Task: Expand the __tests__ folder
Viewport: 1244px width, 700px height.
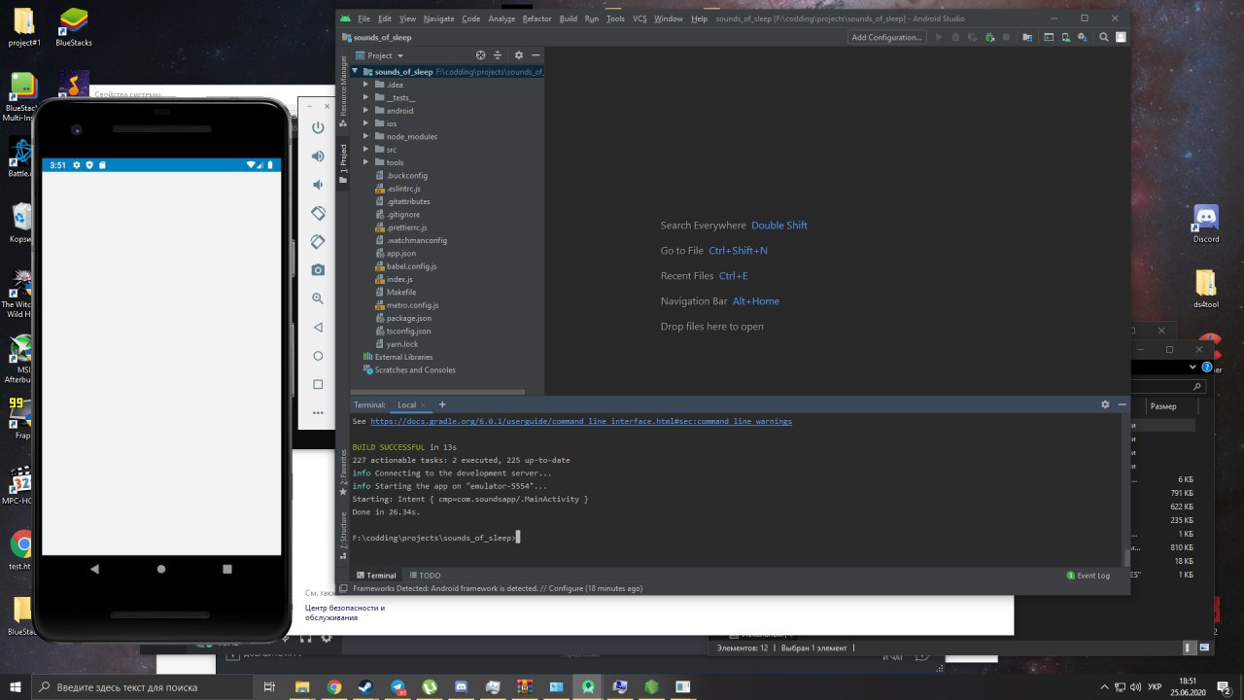Action: pos(366,97)
